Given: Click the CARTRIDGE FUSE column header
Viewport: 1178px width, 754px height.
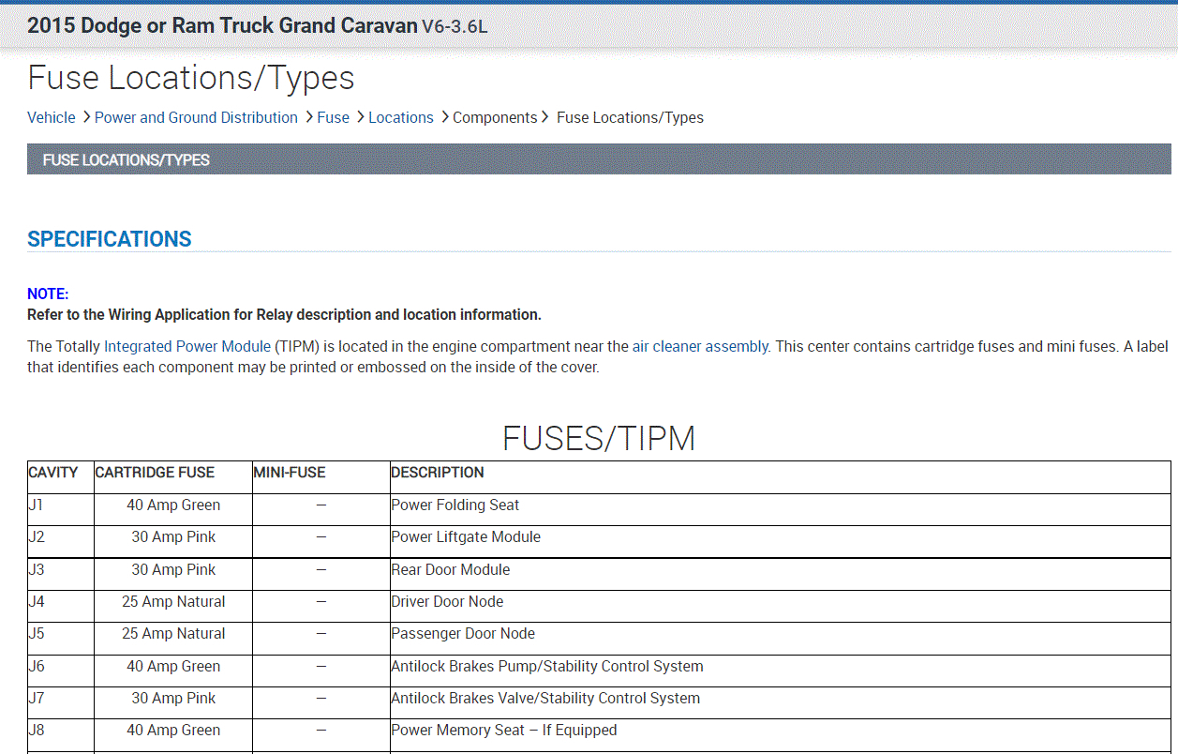Looking at the screenshot, I should (x=155, y=473).
